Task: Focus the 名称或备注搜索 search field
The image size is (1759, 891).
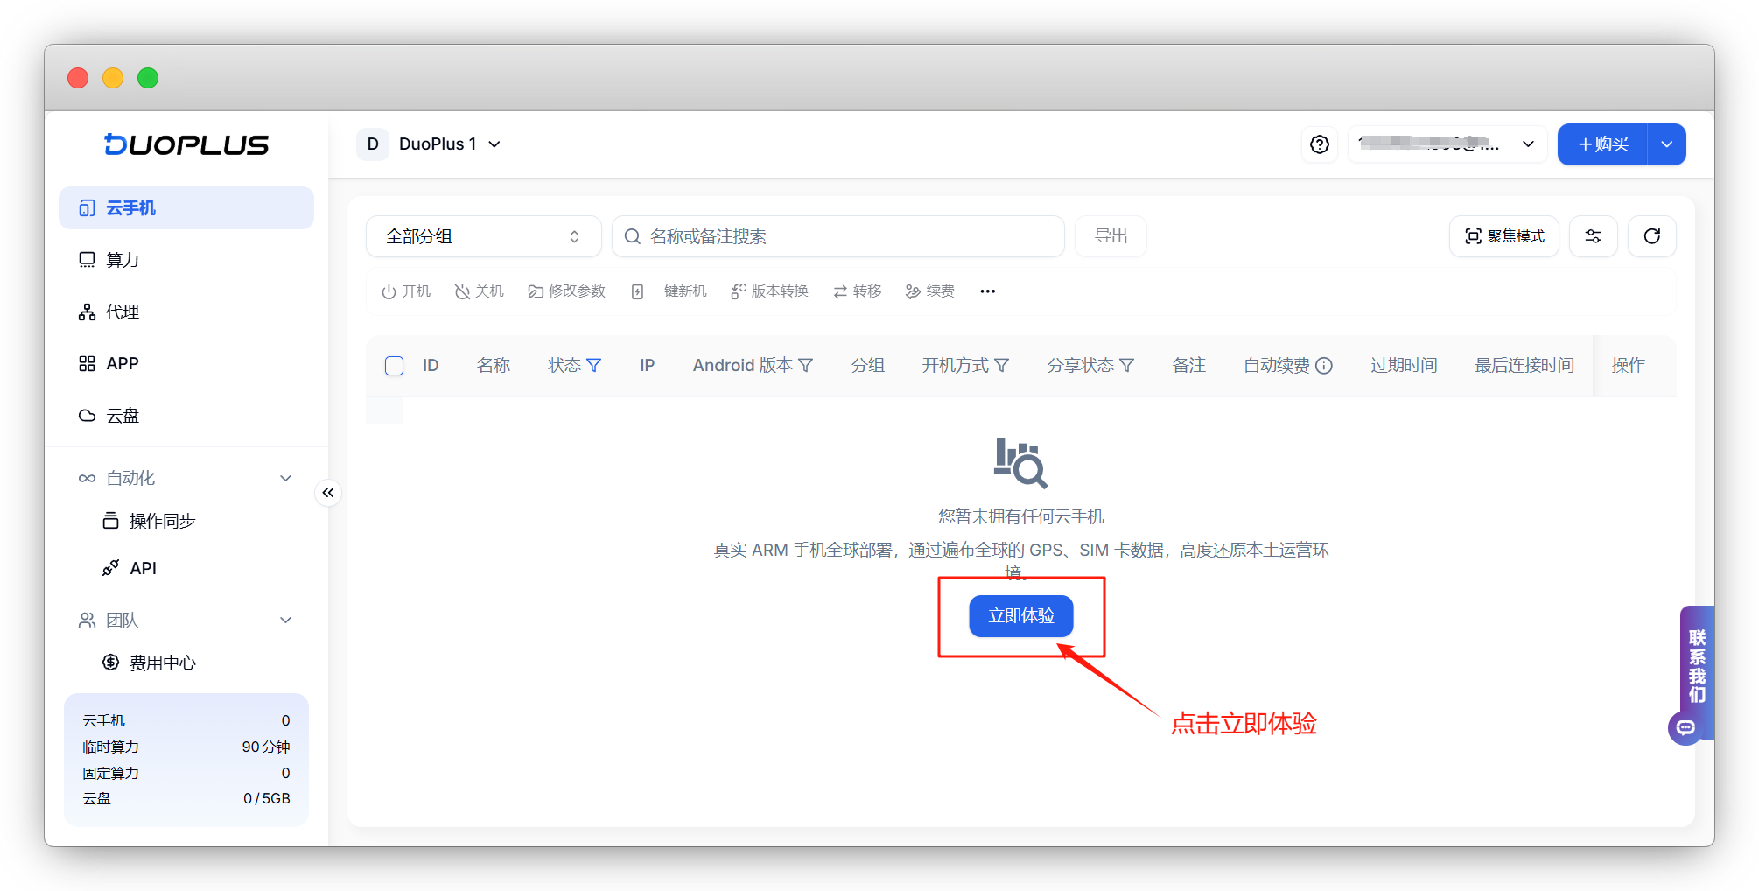Action: 838,236
